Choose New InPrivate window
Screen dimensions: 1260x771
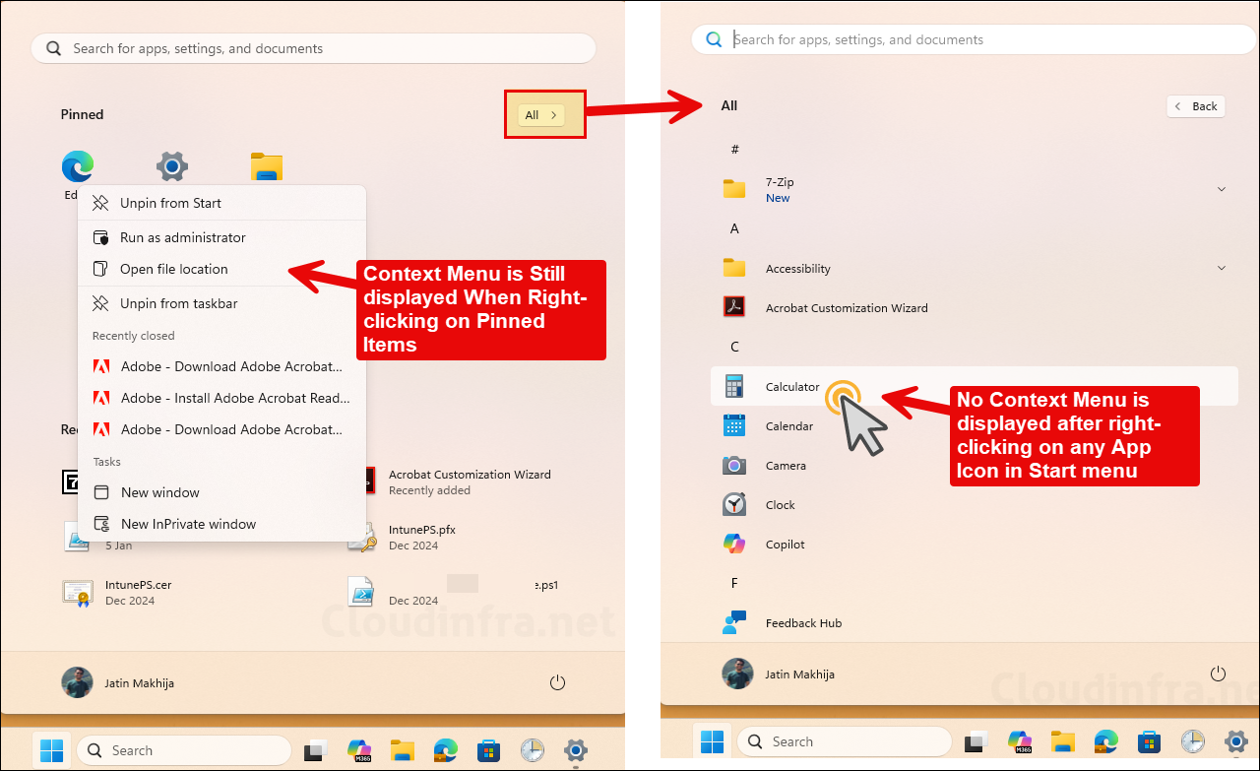[x=221, y=524]
